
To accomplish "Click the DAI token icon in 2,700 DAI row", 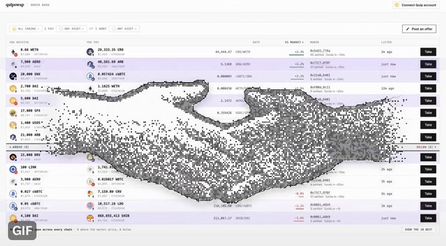I will (x=13, y=89).
